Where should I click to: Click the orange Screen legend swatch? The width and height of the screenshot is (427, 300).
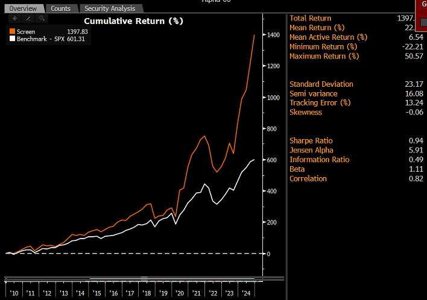click(x=12, y=31)
